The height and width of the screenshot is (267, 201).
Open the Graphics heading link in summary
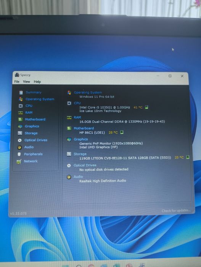click(81, 139)
